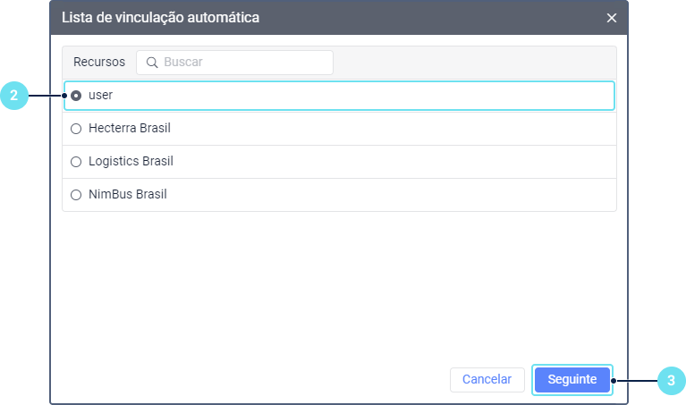Click the NimBus Brasil resource name
The width and height of the screenshot is (686, 405).
tap(128, 195)
